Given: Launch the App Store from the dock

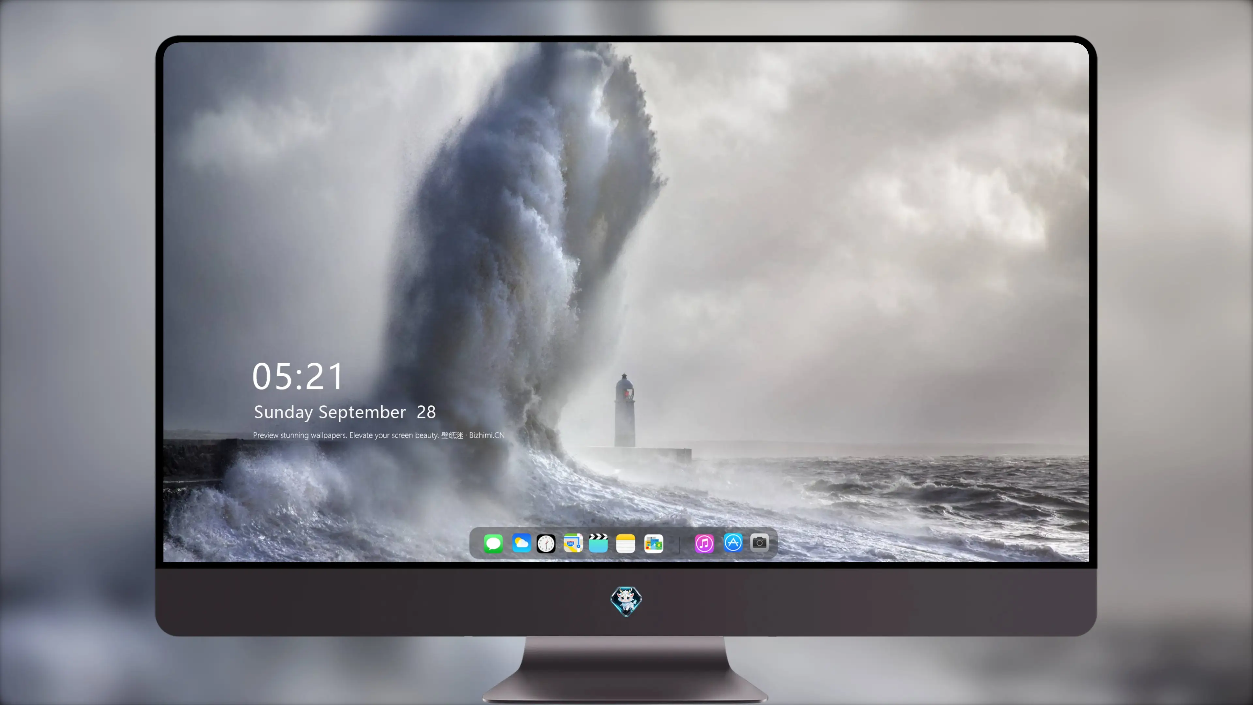Looking at the screenshot, I should 733,542.
